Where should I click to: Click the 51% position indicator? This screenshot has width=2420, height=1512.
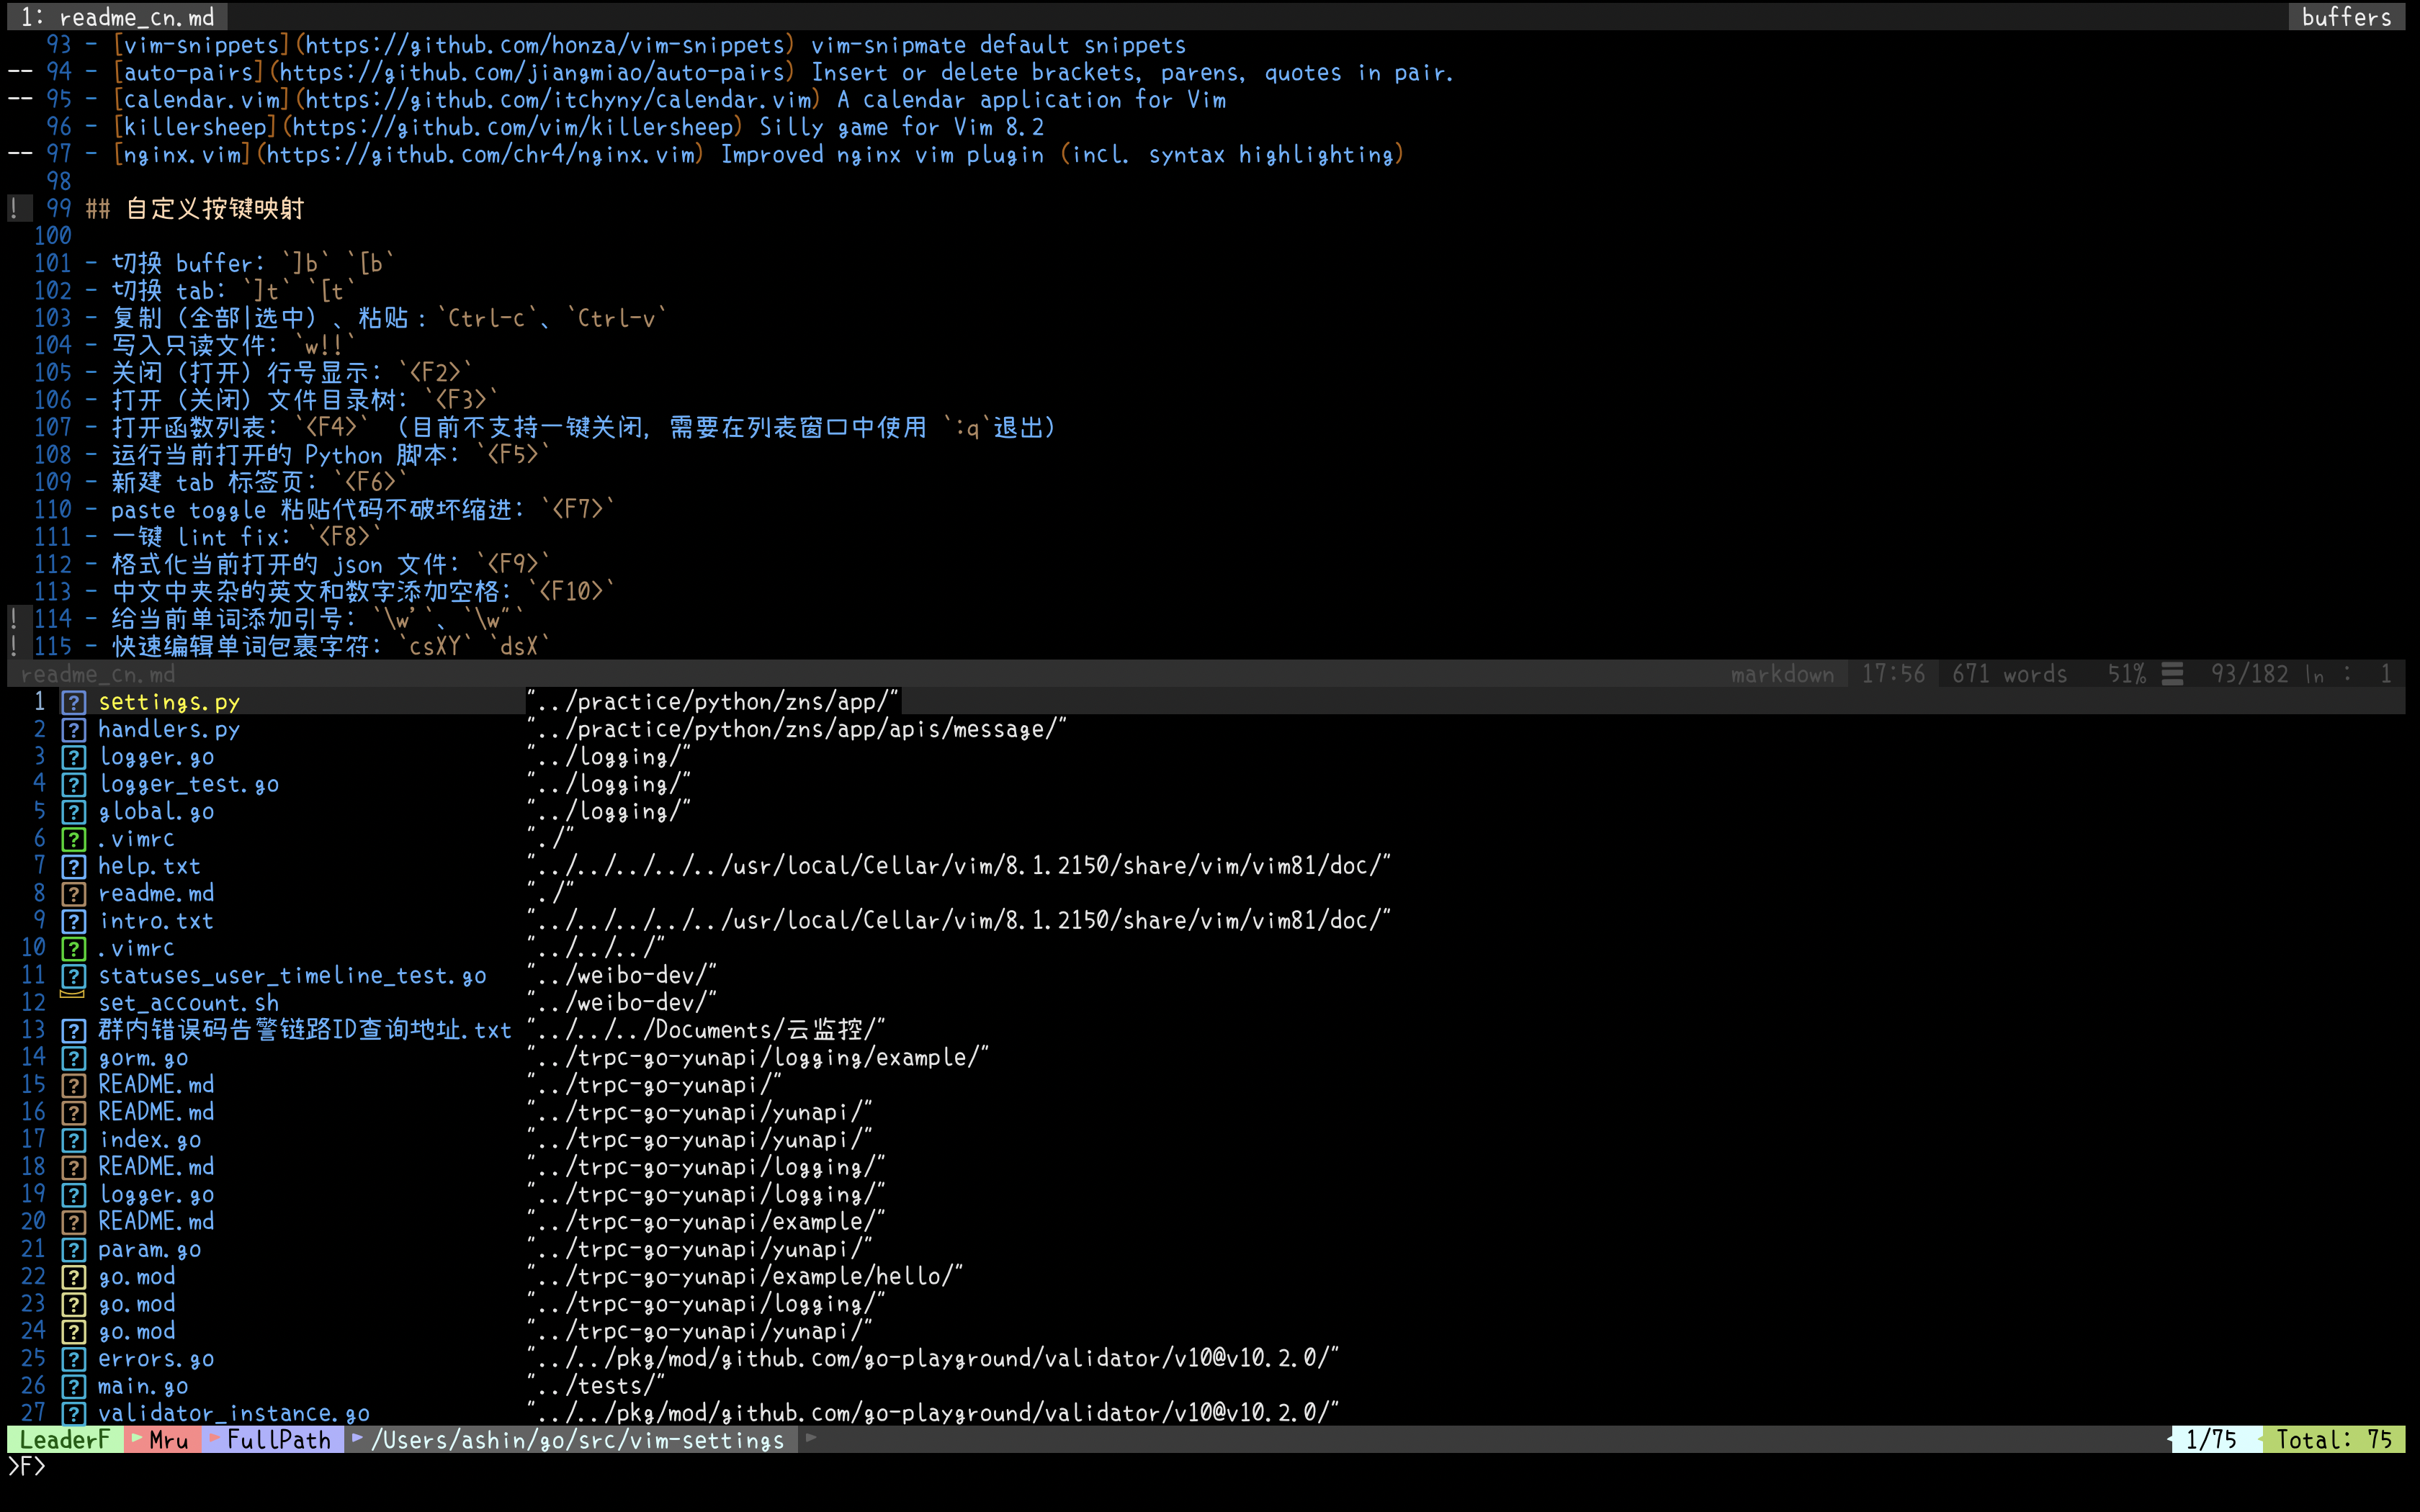tap(2126, 674)
